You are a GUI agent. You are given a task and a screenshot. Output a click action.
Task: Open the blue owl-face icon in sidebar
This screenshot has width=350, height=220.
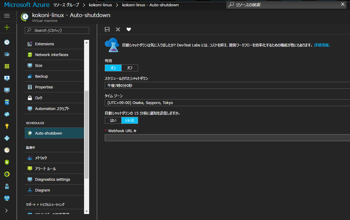(x=7, y=198)
